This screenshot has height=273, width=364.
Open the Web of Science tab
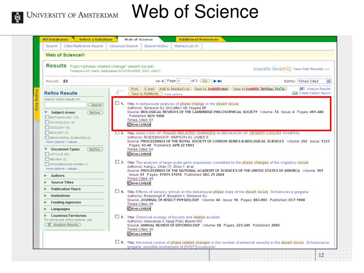click(139, 39)
